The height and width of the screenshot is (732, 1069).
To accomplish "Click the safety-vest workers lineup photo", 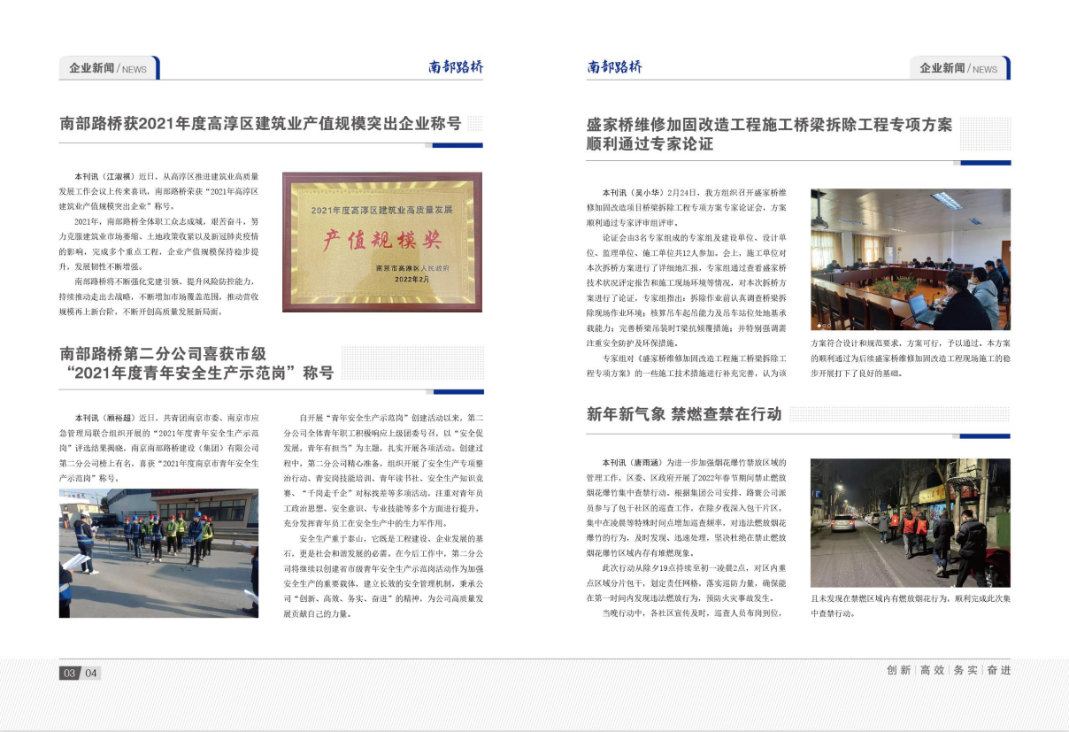I will tap(158, 552).
